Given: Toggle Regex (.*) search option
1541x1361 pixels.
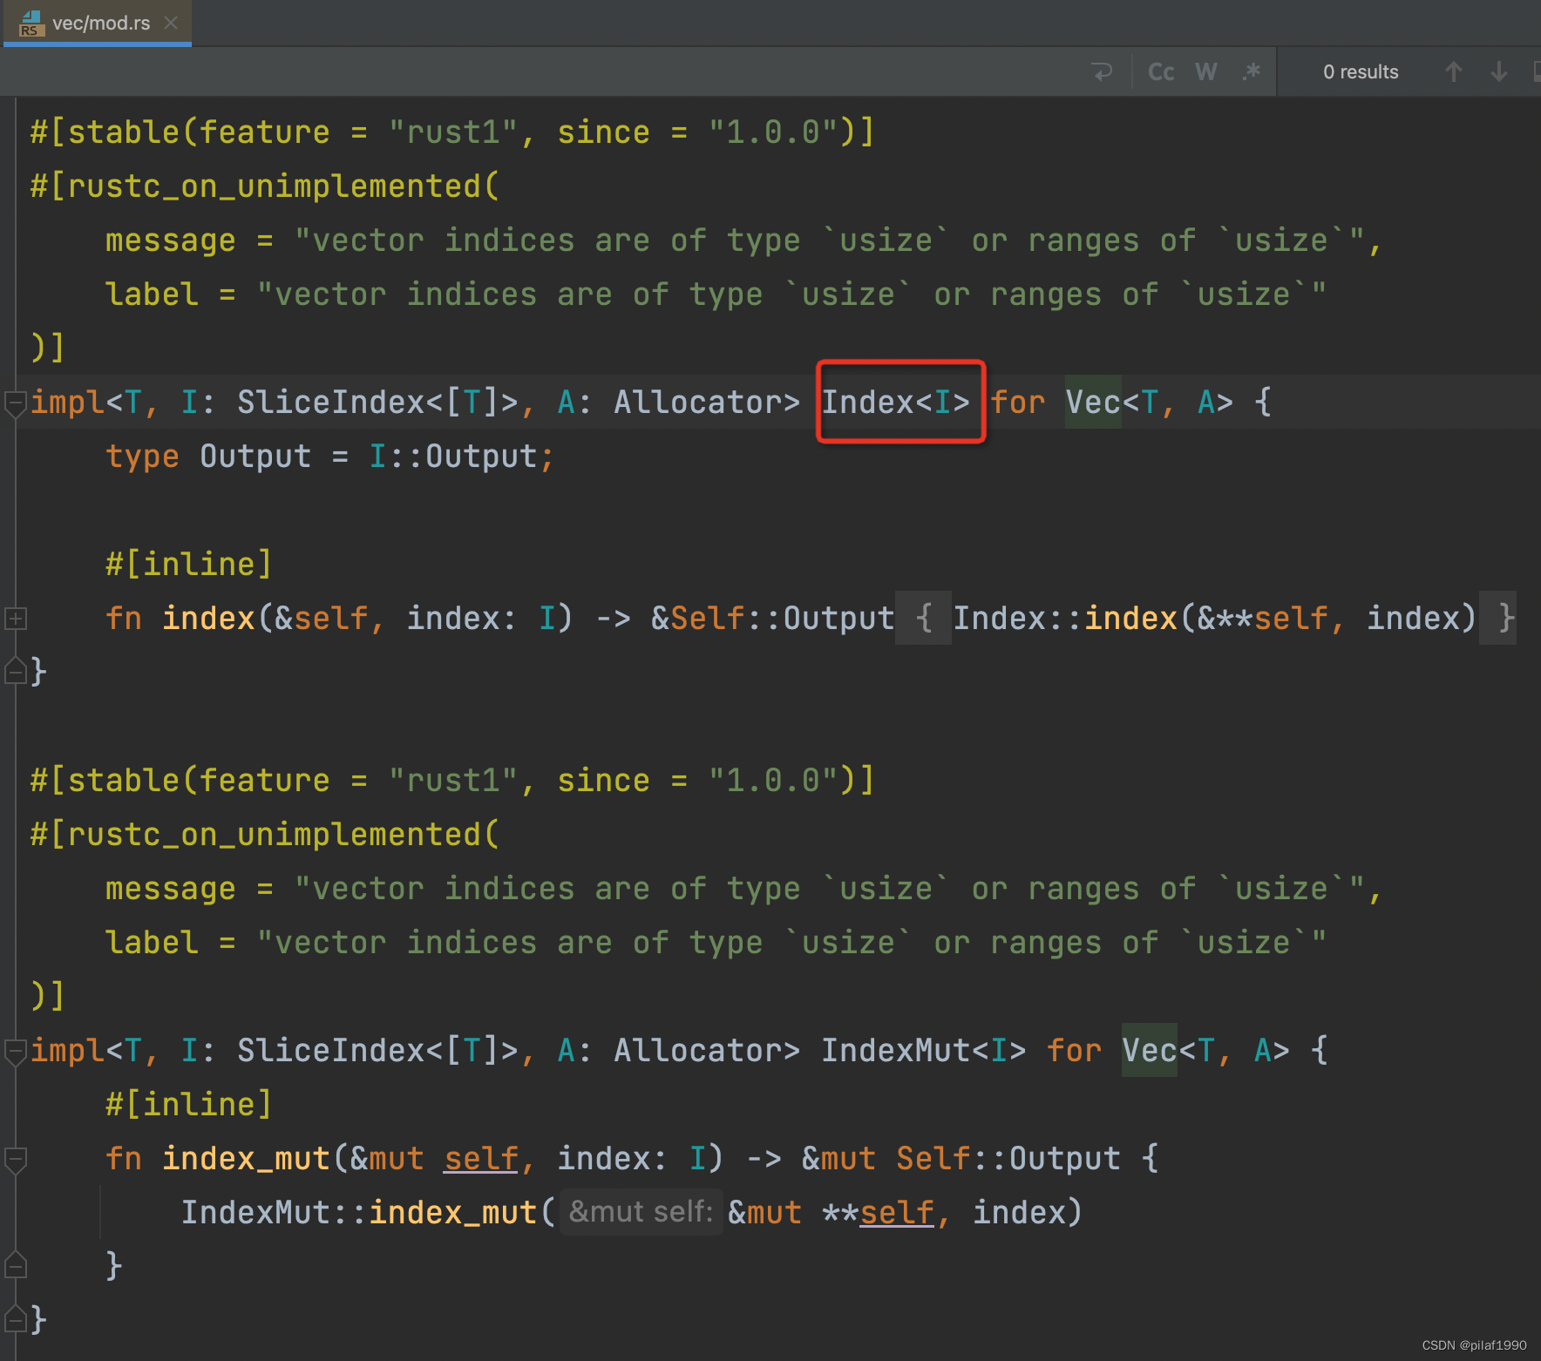Looking at the screenshot, I should click(1252, 71).
